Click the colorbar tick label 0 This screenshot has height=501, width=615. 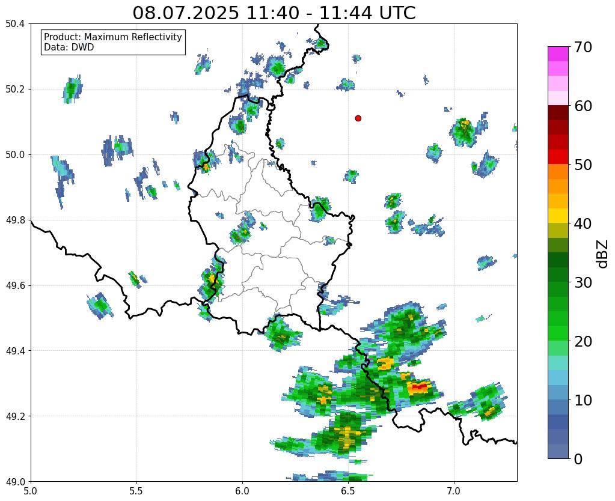click(x=578, y=459)
